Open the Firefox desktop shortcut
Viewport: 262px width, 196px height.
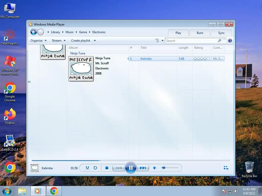(x=10, y=116)
